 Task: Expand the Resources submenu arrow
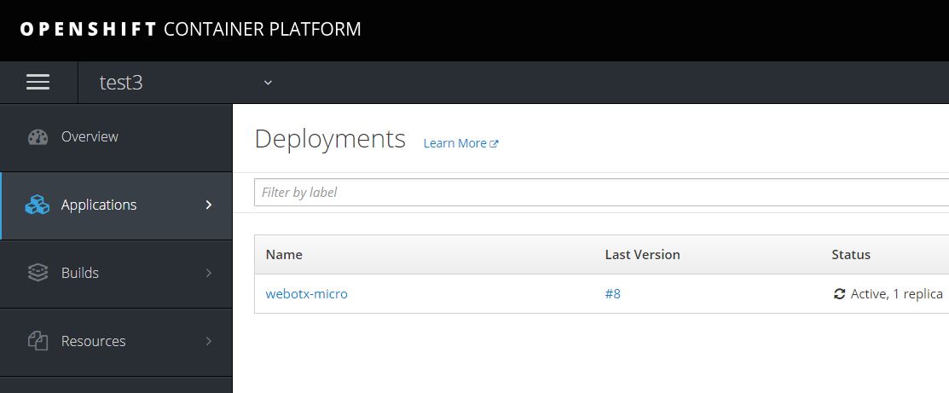tap(209, 341)
